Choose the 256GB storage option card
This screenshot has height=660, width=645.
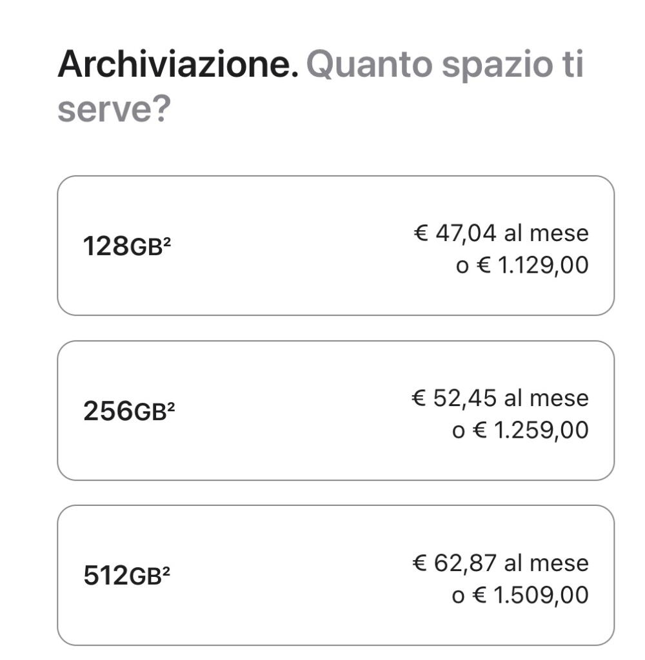pyautogui.click(x=335, y=411)
